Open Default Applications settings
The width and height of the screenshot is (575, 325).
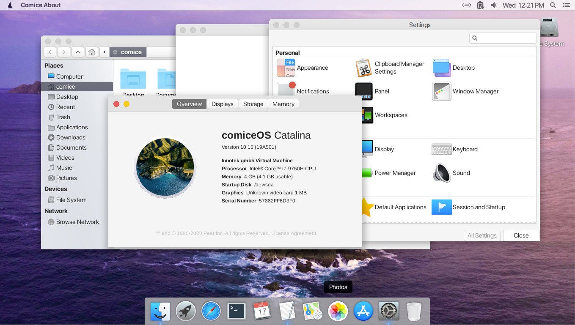click(400, 207)
